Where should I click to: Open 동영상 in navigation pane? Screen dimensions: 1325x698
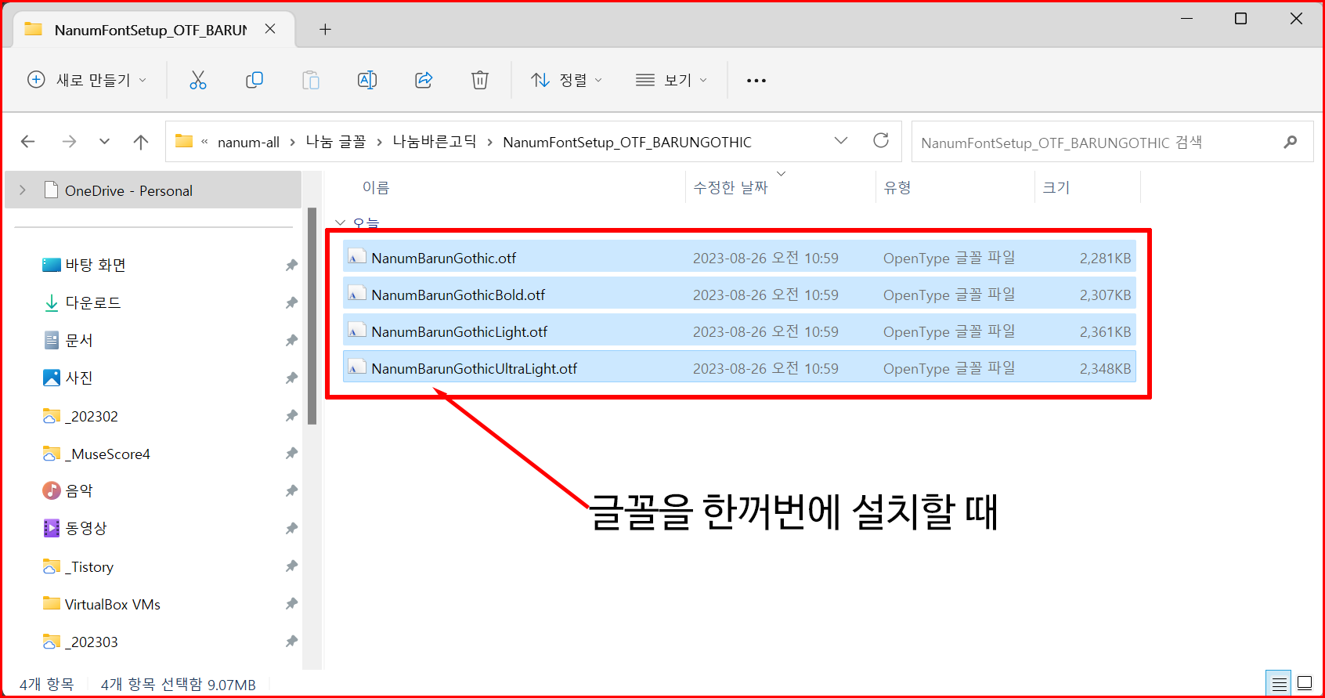[85, 529]
